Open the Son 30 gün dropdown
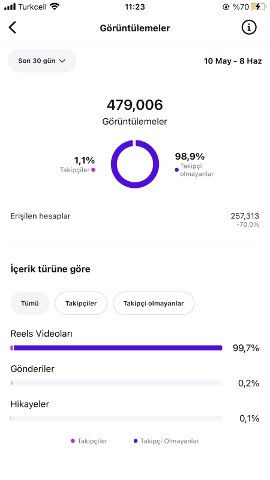This screenshot has height=480, width=270. coord(42,61)
